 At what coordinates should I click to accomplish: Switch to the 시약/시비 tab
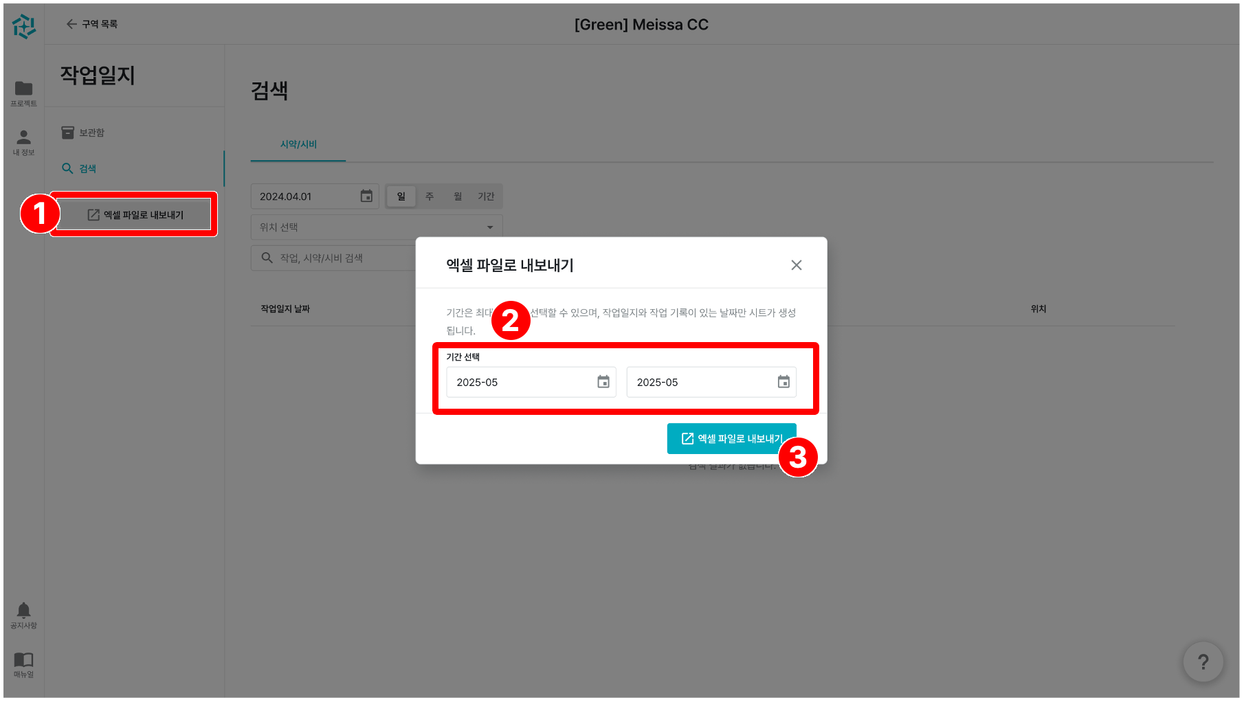298,144
